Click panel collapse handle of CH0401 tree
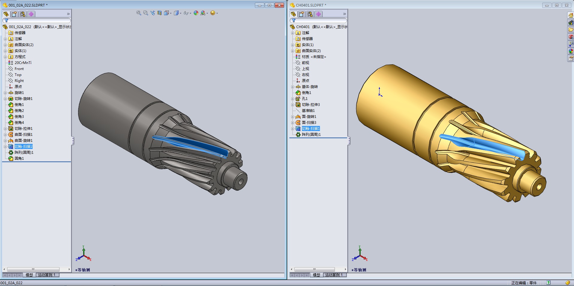 tap(349, 141)
